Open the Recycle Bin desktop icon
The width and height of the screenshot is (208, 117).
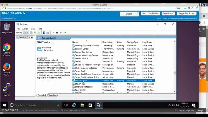(7, 29)
